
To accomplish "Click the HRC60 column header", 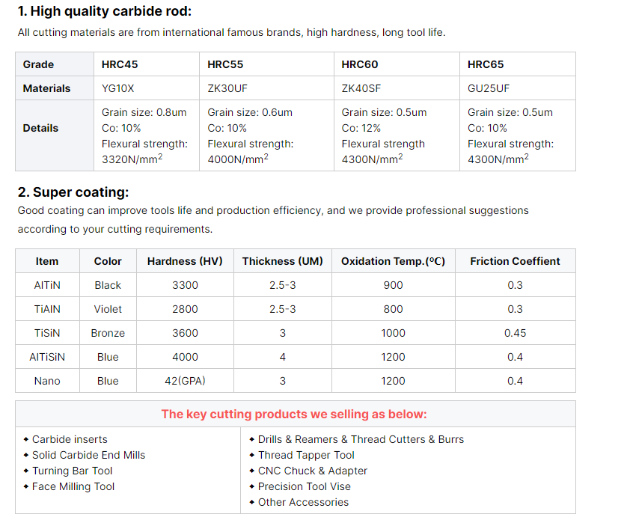I will 359,64.
